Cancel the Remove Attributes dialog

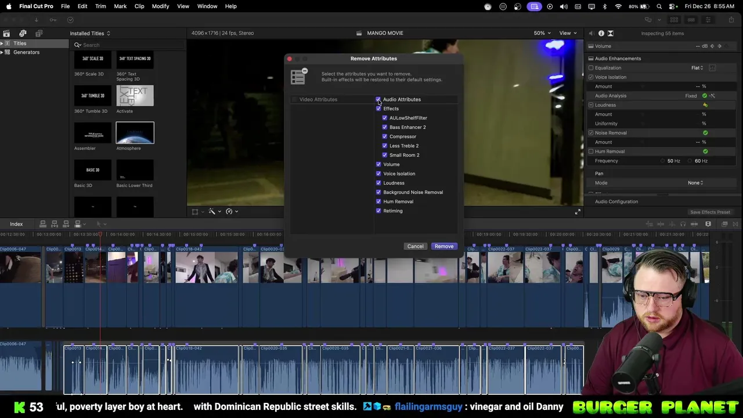416,246
